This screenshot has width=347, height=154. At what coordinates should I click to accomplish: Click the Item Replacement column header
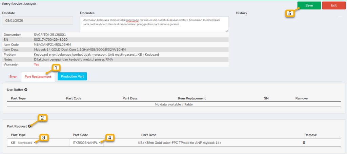pyautogui.click(x=192, y=98)
